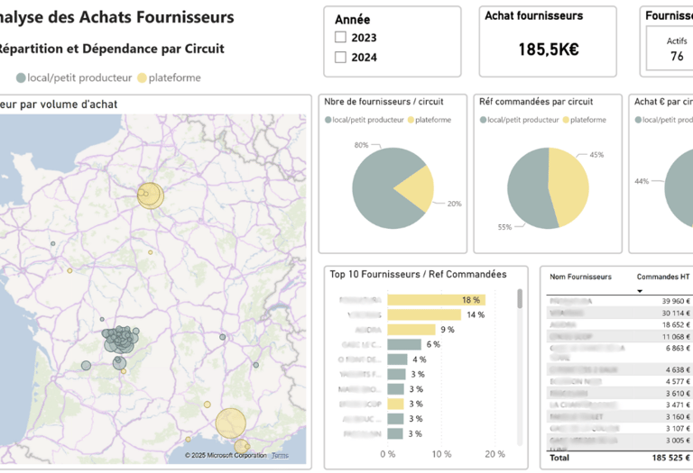The image size is (693, 473).
Task: Open the Terms link on the map
Action: click(x=280, y=455)
